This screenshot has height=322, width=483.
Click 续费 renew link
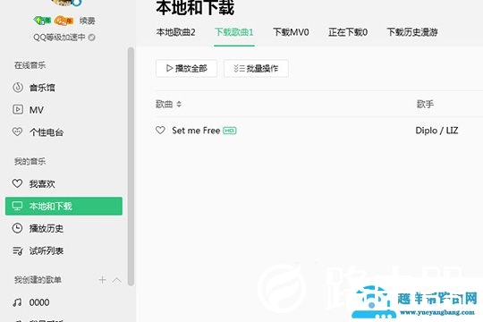[x=87, y=21]
